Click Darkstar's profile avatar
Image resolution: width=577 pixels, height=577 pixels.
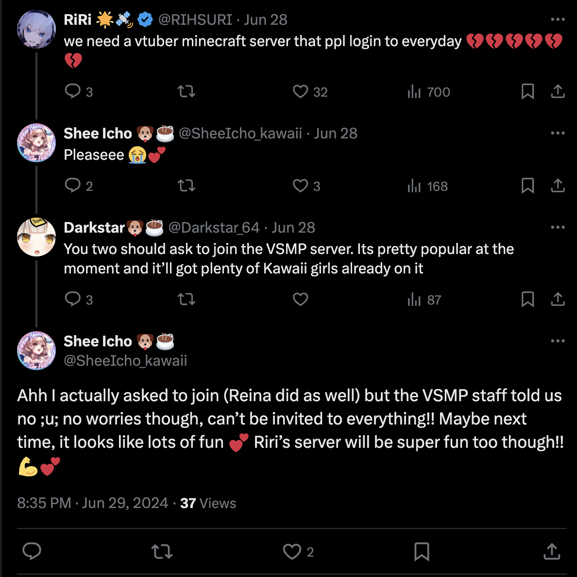36,237
